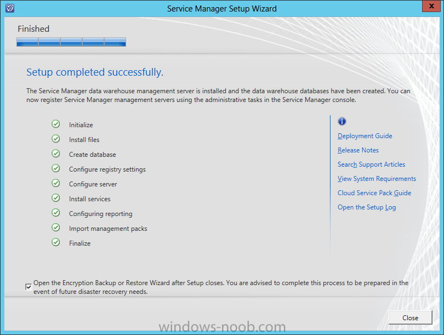This screenshot has width=444, height=335.
Task: Click the Service Manager Setup Wizard title text
Action: point(221,9)
